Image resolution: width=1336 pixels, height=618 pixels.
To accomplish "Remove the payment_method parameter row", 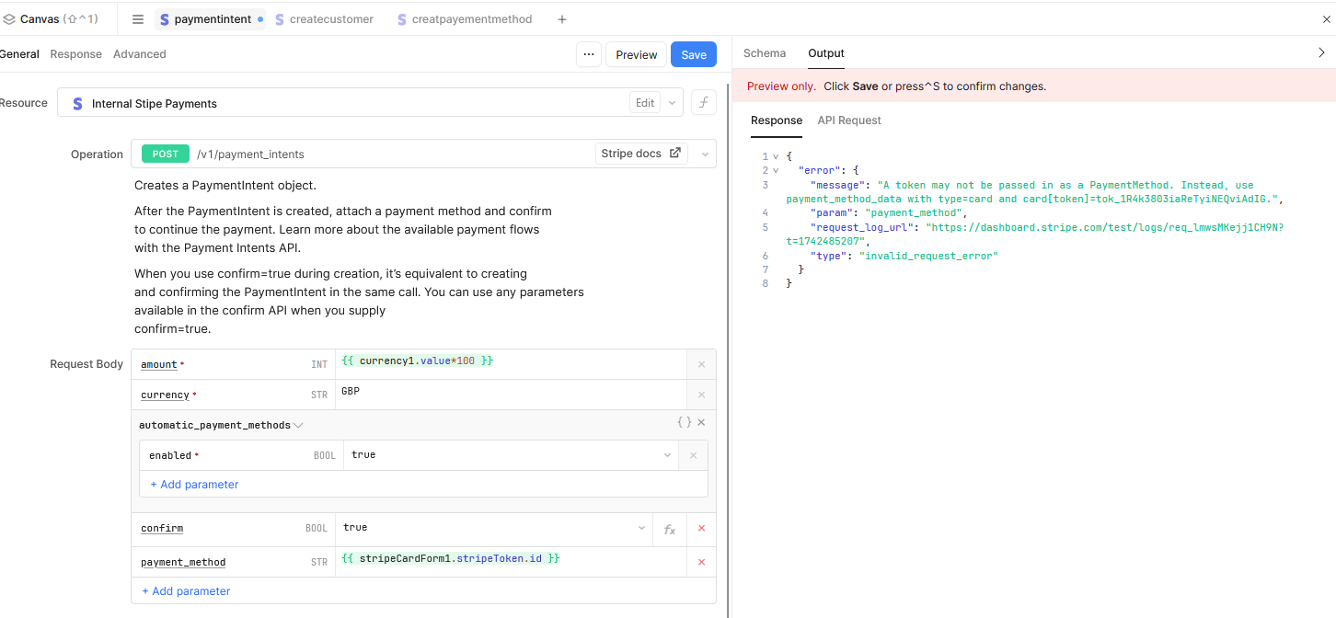I will pos(701,562).
